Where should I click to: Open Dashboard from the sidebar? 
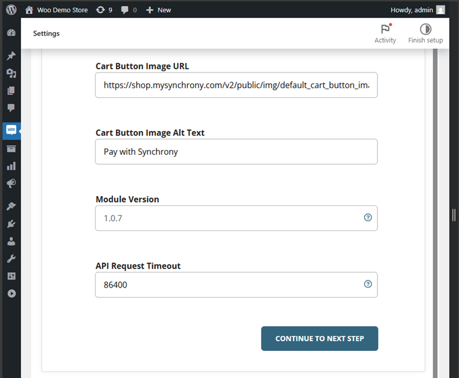11,33
